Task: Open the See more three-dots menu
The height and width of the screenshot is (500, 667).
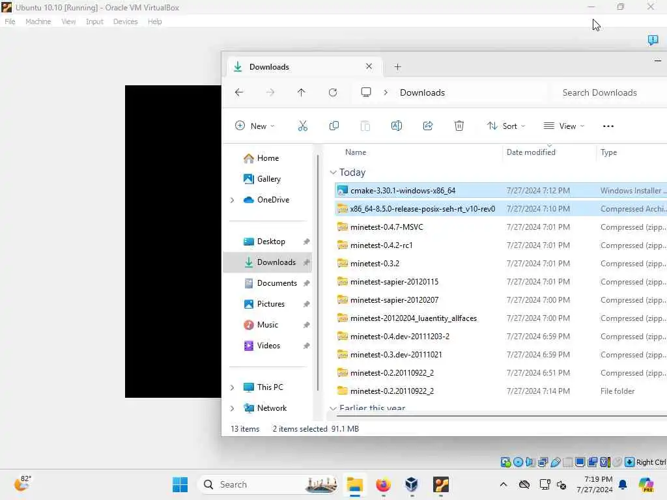Action: (608, 126)
